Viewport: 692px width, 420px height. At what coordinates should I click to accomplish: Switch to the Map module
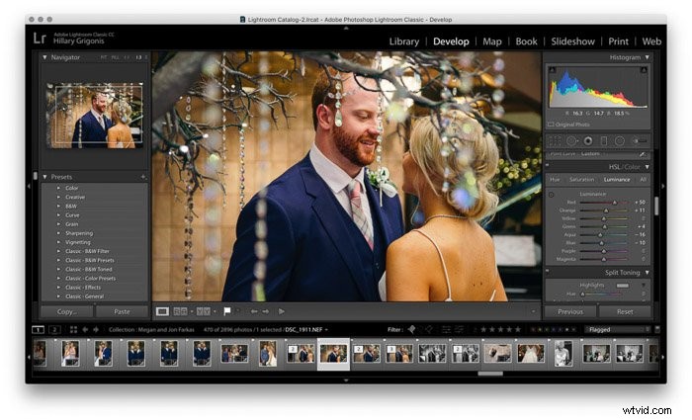(x=492, y=42)
